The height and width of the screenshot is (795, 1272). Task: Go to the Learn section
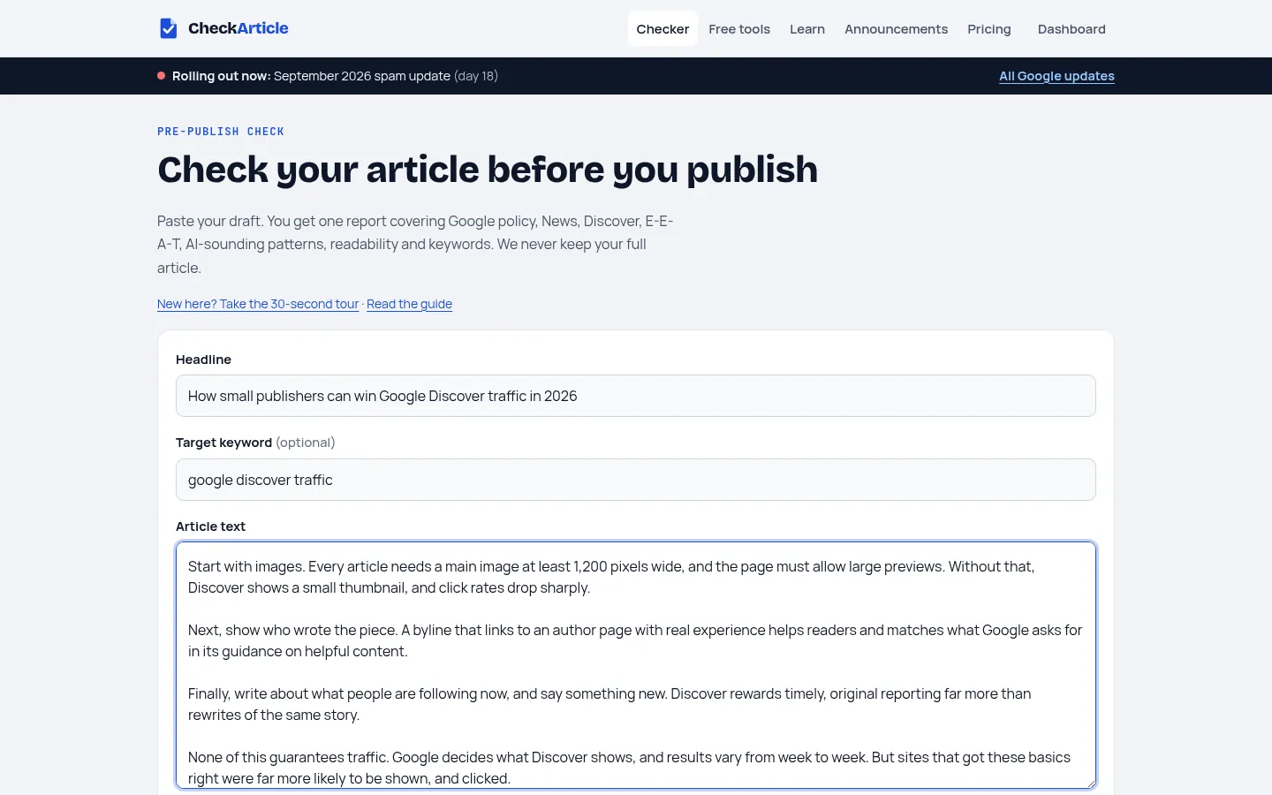pos(807,29)
